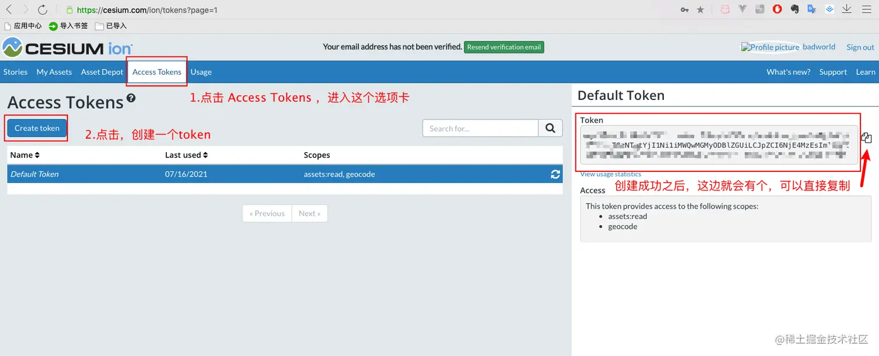Image resolution: width=879 pixels, height=356 pixels.
Task: Open View usage statistics link
Action: (610, 174)
